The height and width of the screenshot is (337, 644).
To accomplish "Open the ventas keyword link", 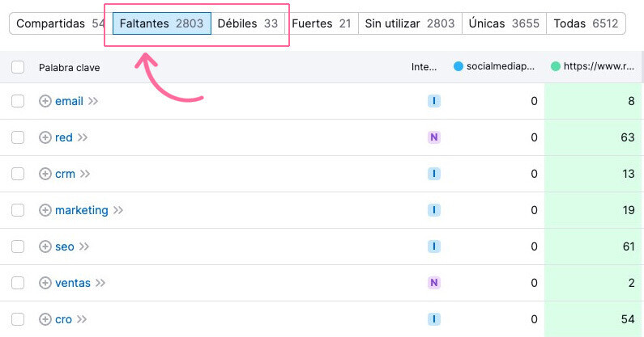I will 73,283.
